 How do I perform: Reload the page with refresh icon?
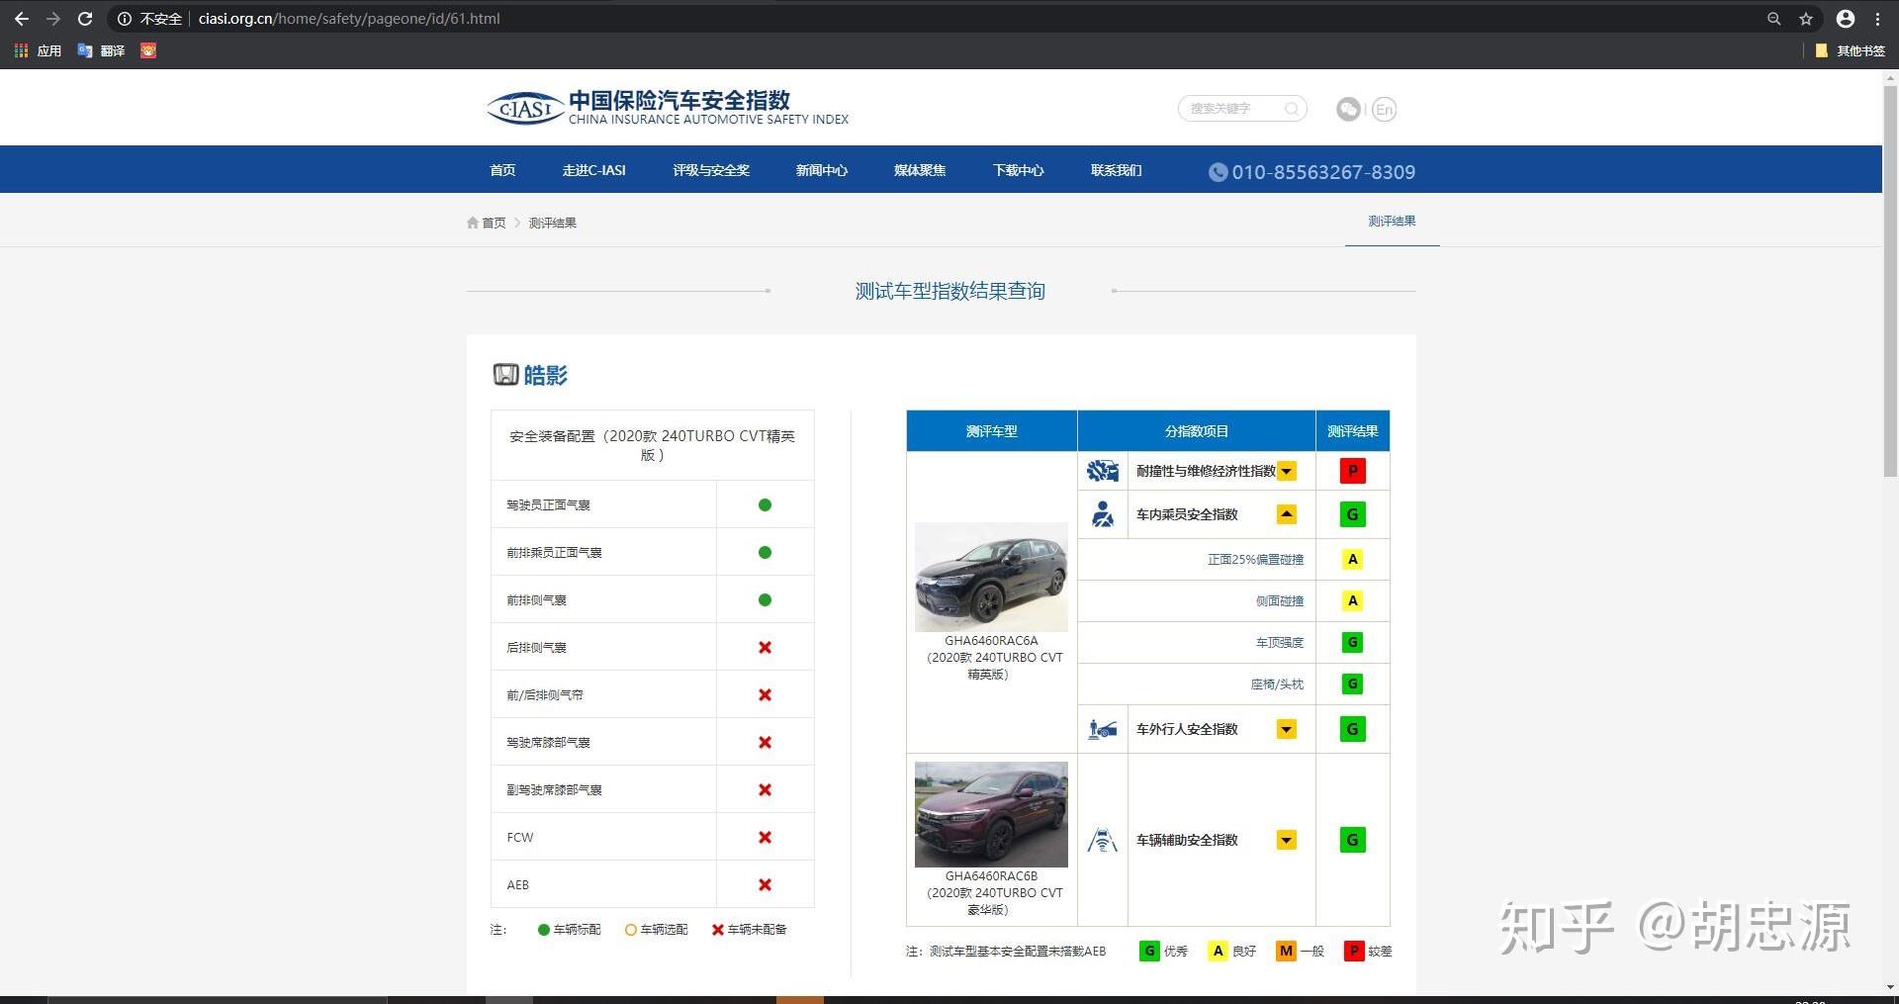pyautogui.click(x=85, y=19)
